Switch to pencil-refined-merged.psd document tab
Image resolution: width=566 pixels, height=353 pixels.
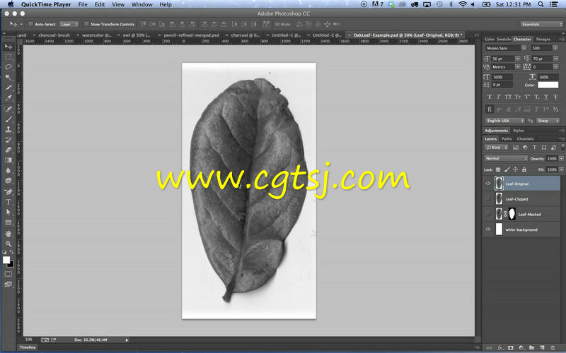(191, 35)
